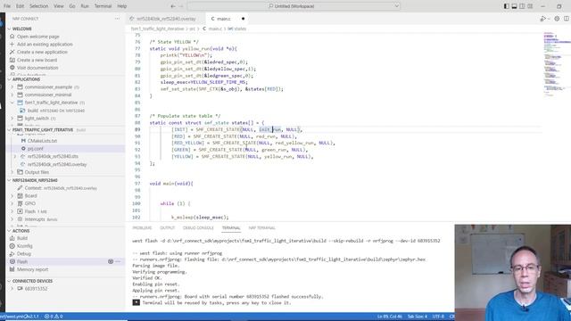Switch to PROBLEMS panel tab
Viewport: 571px width, 321px height.
(x=142, y=228)
